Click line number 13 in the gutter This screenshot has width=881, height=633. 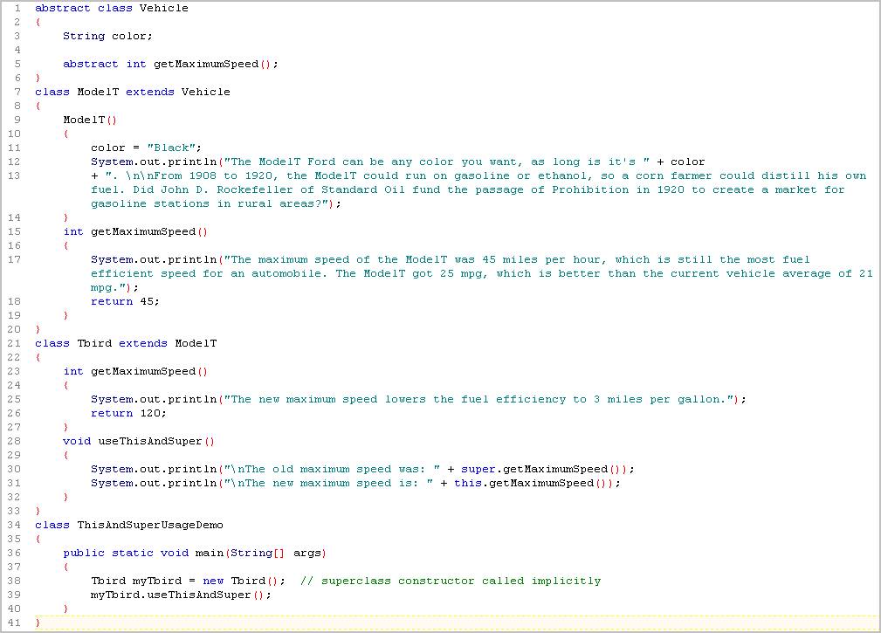click(x=14, y=176)
